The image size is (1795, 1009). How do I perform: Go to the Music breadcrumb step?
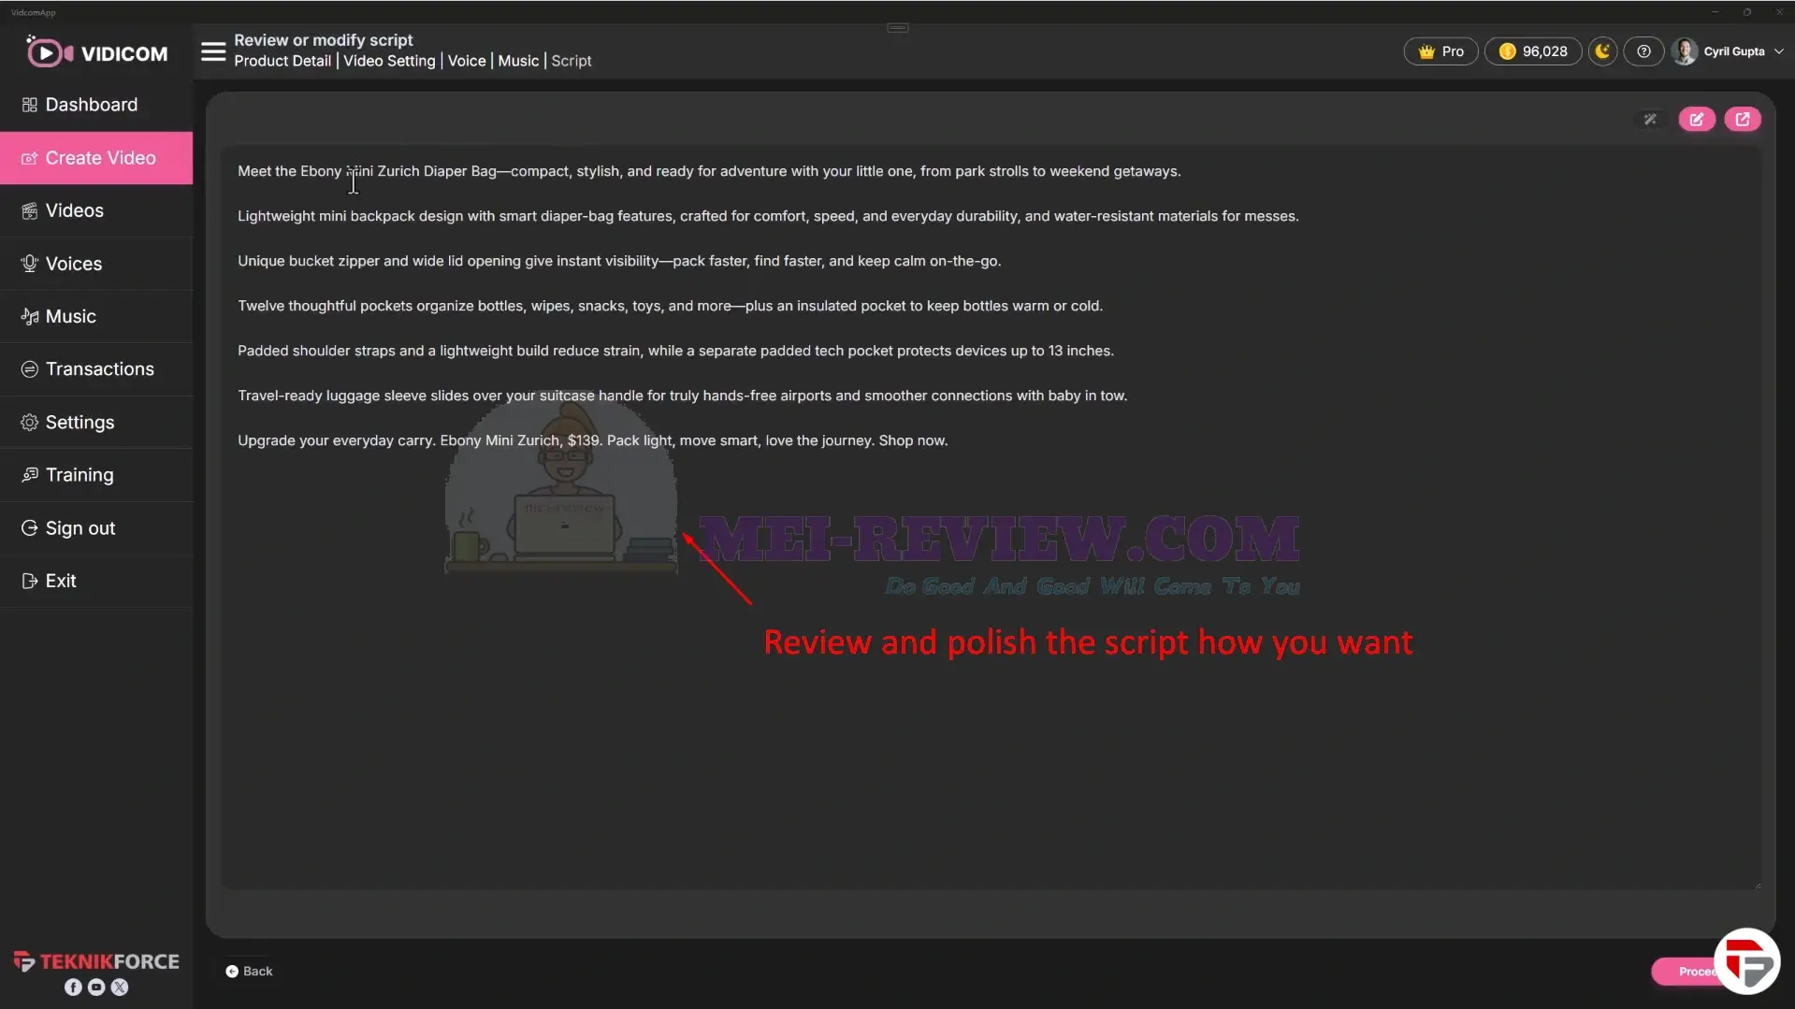click(518, 61)
